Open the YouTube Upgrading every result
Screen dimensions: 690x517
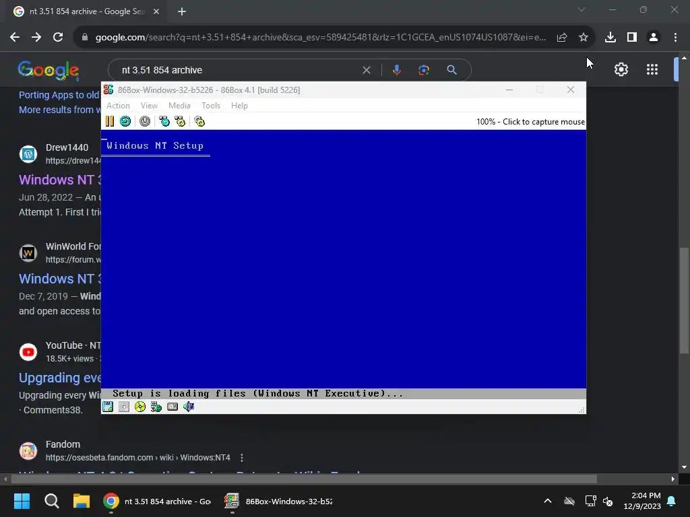(60, 378)
